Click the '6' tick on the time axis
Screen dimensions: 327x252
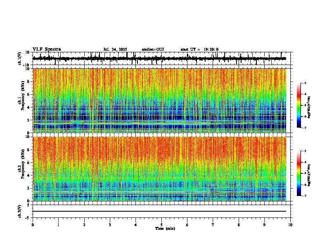click(187, 225)
